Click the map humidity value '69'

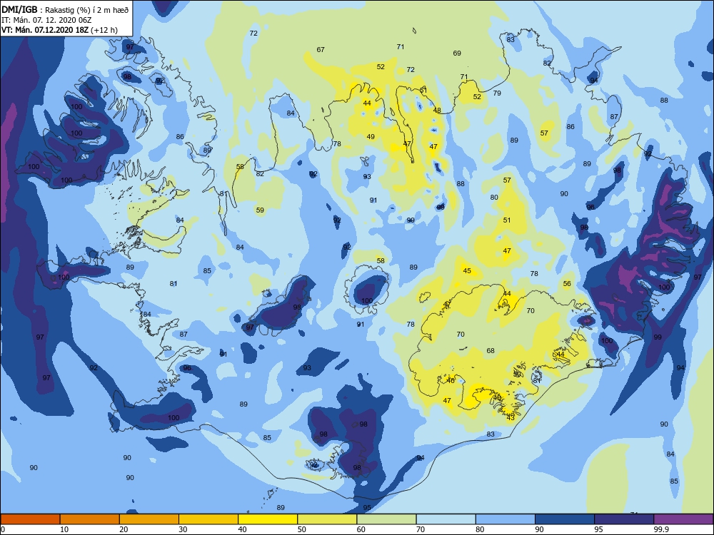coord(457,53)
